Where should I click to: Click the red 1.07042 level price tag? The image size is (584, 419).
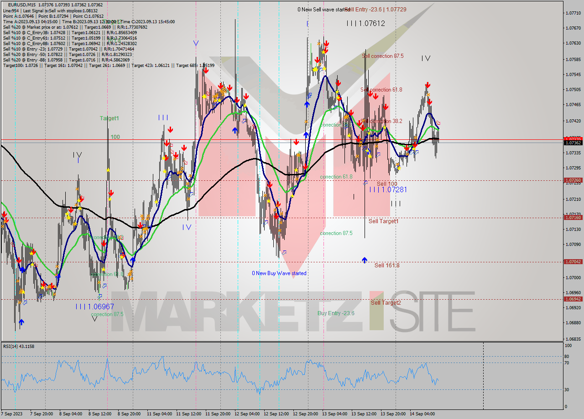tap(573, 262)
